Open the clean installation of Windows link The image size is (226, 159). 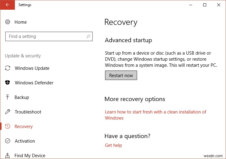(155, 112)
